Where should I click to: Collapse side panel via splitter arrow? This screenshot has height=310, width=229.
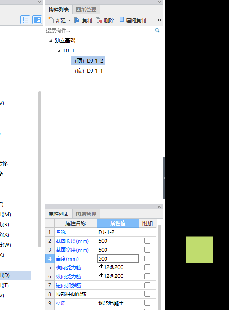164,178
